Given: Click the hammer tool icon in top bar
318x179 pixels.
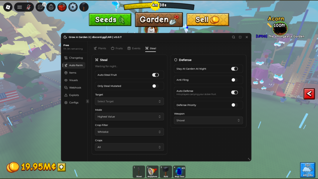Looking at the screenshot, I should (x=84, y=7).
